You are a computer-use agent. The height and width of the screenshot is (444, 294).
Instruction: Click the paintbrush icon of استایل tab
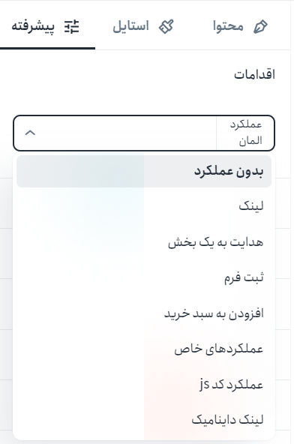pos(166,26)
